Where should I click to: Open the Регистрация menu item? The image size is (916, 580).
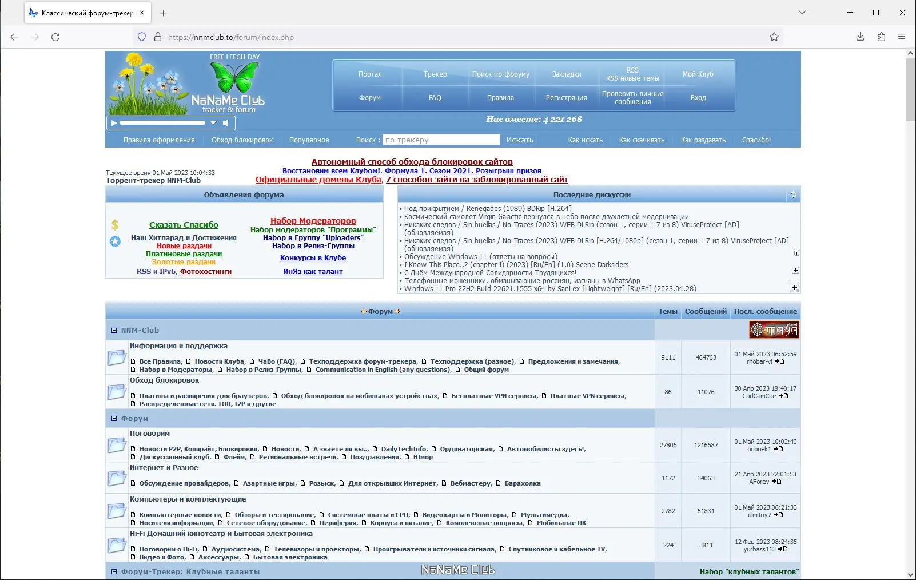click(x=566, y=98)
